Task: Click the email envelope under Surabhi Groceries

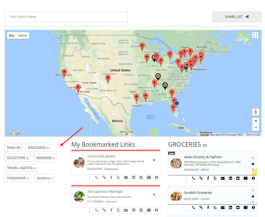Action: (223, 208)
